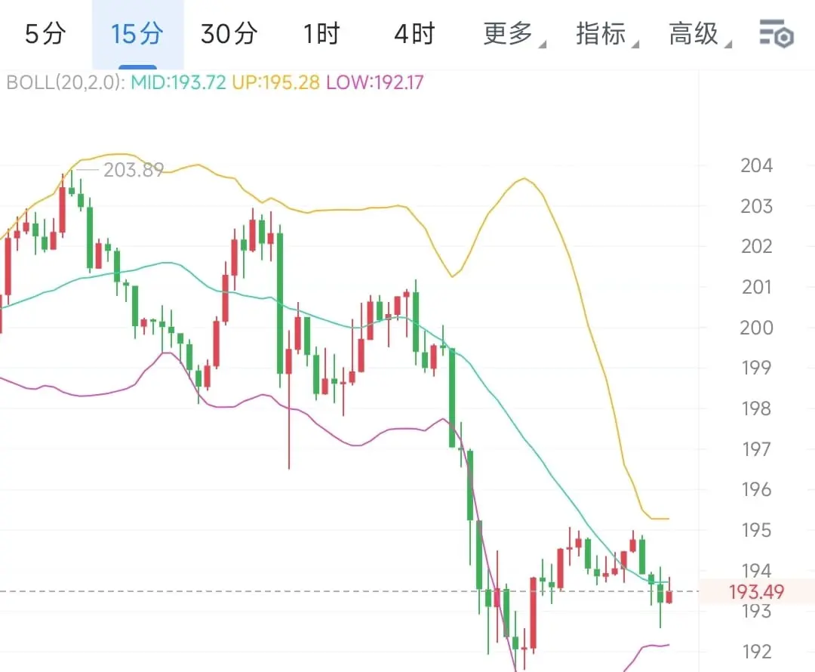This screenshot has width=815, height=672.
Task: Switch to the 5分 timeframe
Action: coord(45,35)
